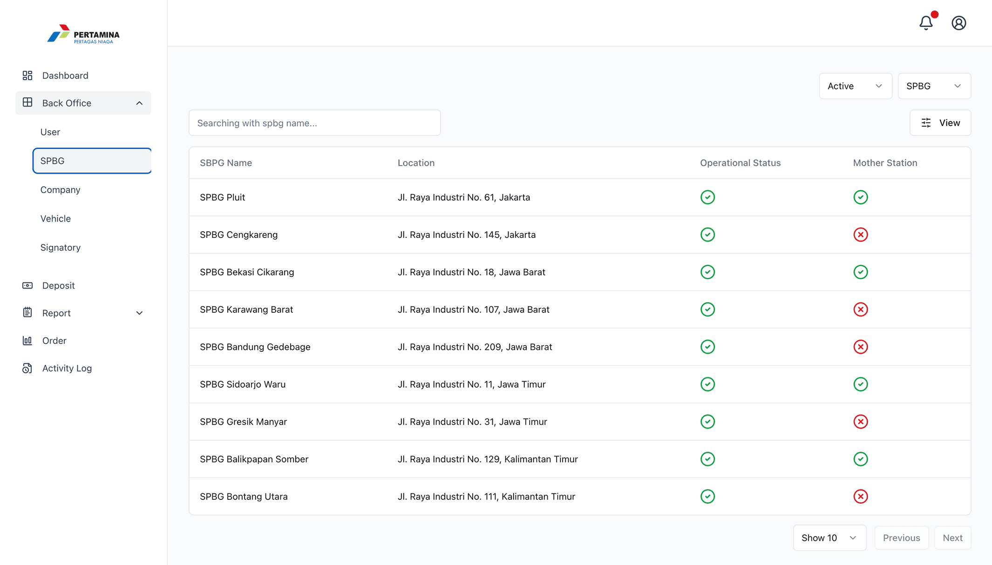
Task: Click SPBG Karawang Barat mother station cross icon
Action: (x=860, y=309)
